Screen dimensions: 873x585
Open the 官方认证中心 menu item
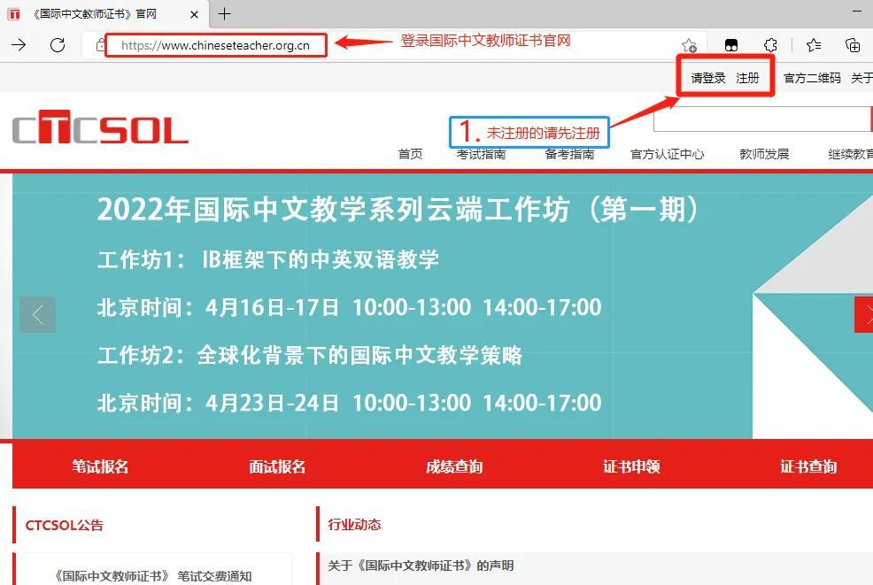665,152
